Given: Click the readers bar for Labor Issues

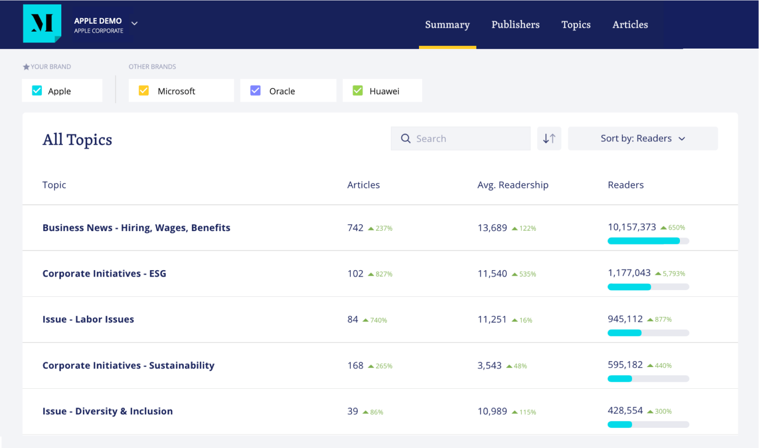Looking at the screenshot, I should [x=648, y=333].
